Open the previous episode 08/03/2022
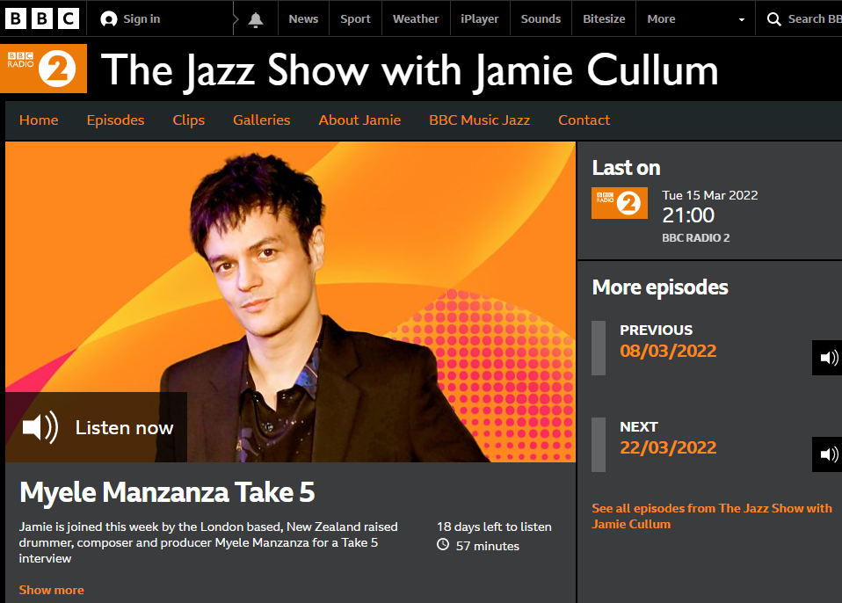Screen dimensions: 842x603 point(668,351)
